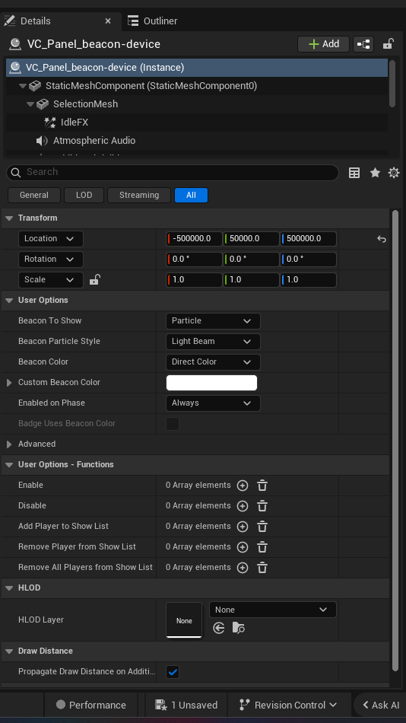Open Details view settings gear
Screen dimensions: 406x723
coord(394,173)
